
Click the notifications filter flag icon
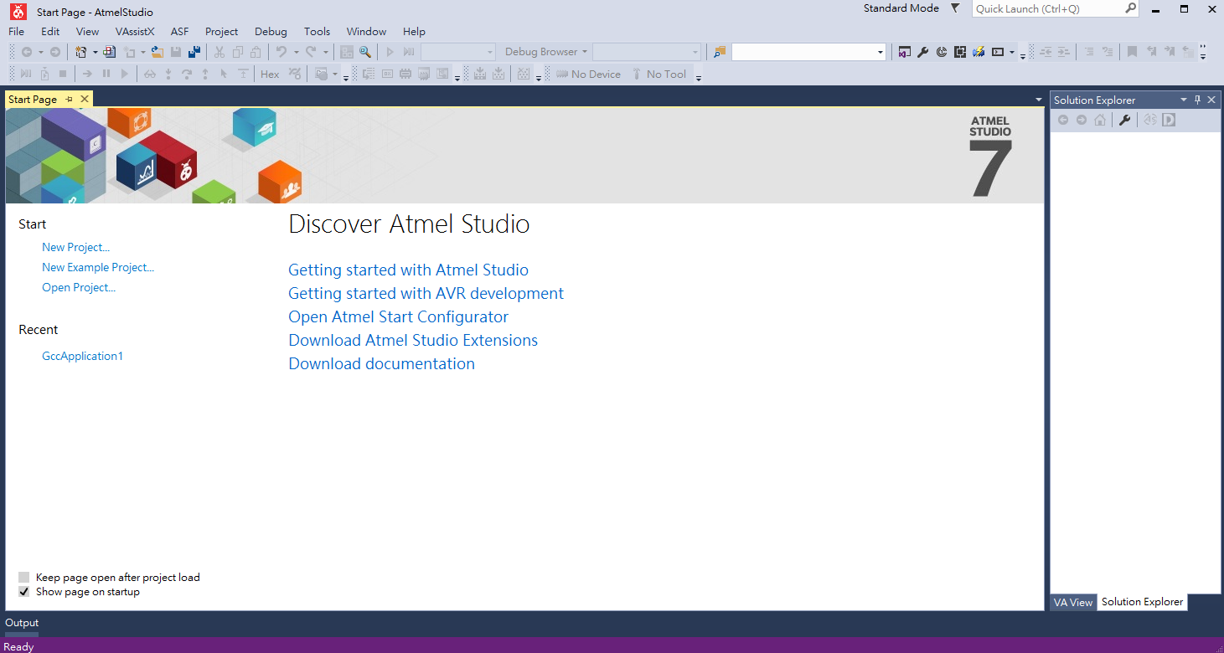click(955, 8)
